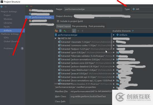153x105 pixels.
Task: Click the Project Structure window logo icon
Action: click(x=2, y=2)
